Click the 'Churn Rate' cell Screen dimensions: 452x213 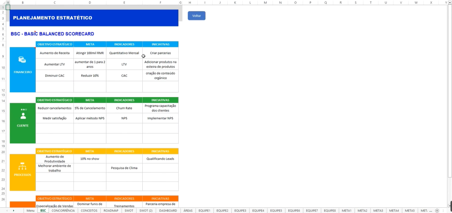click(x=124, y=108)
